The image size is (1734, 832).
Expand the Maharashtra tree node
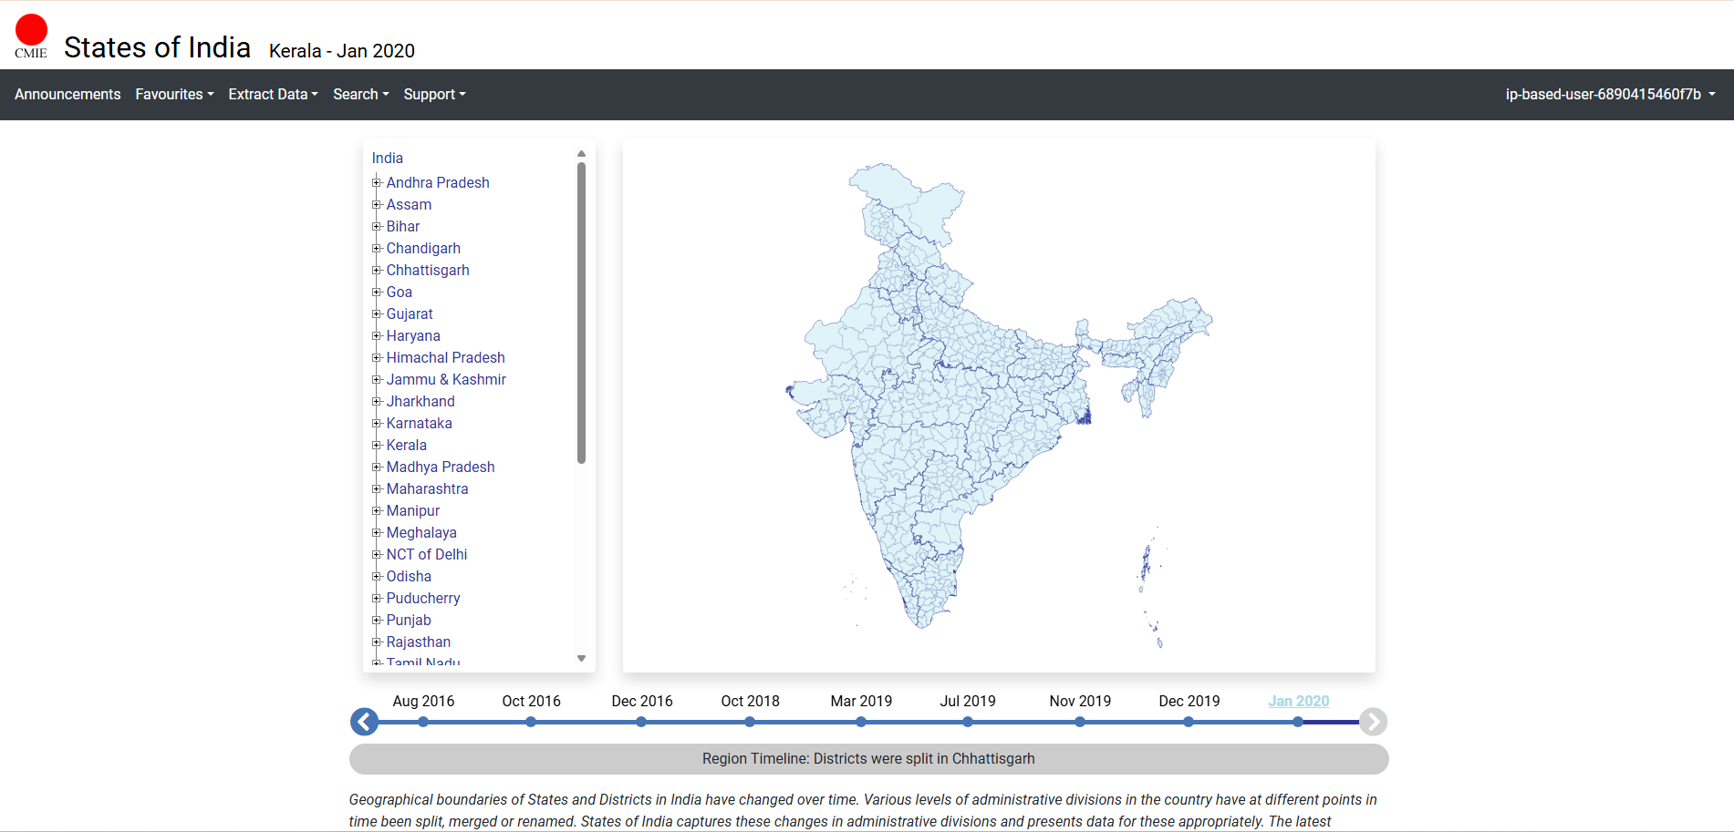(x=377, y=488)
